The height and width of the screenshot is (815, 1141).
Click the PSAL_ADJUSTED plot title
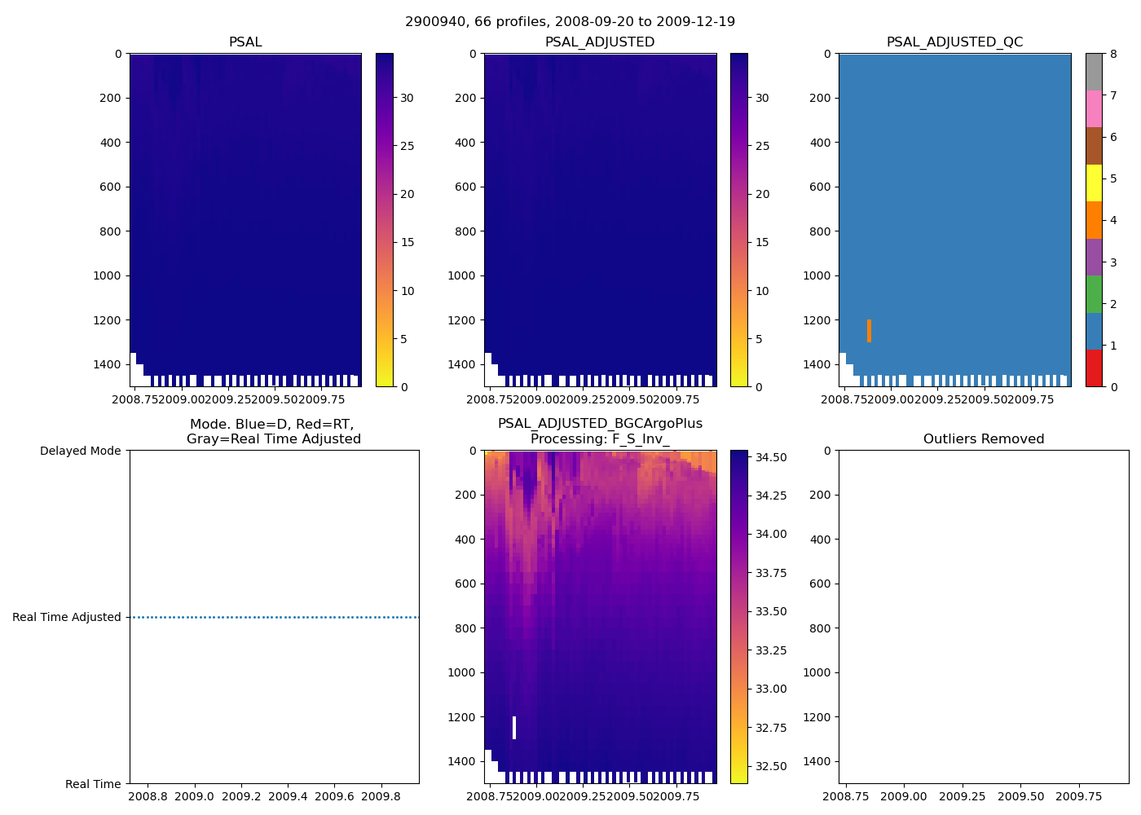600,42
